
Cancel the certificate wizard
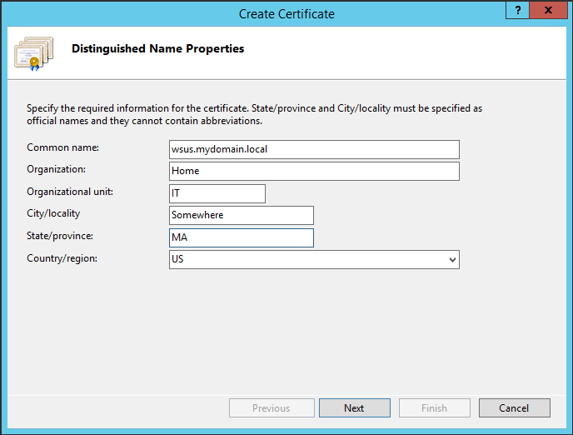515,408
